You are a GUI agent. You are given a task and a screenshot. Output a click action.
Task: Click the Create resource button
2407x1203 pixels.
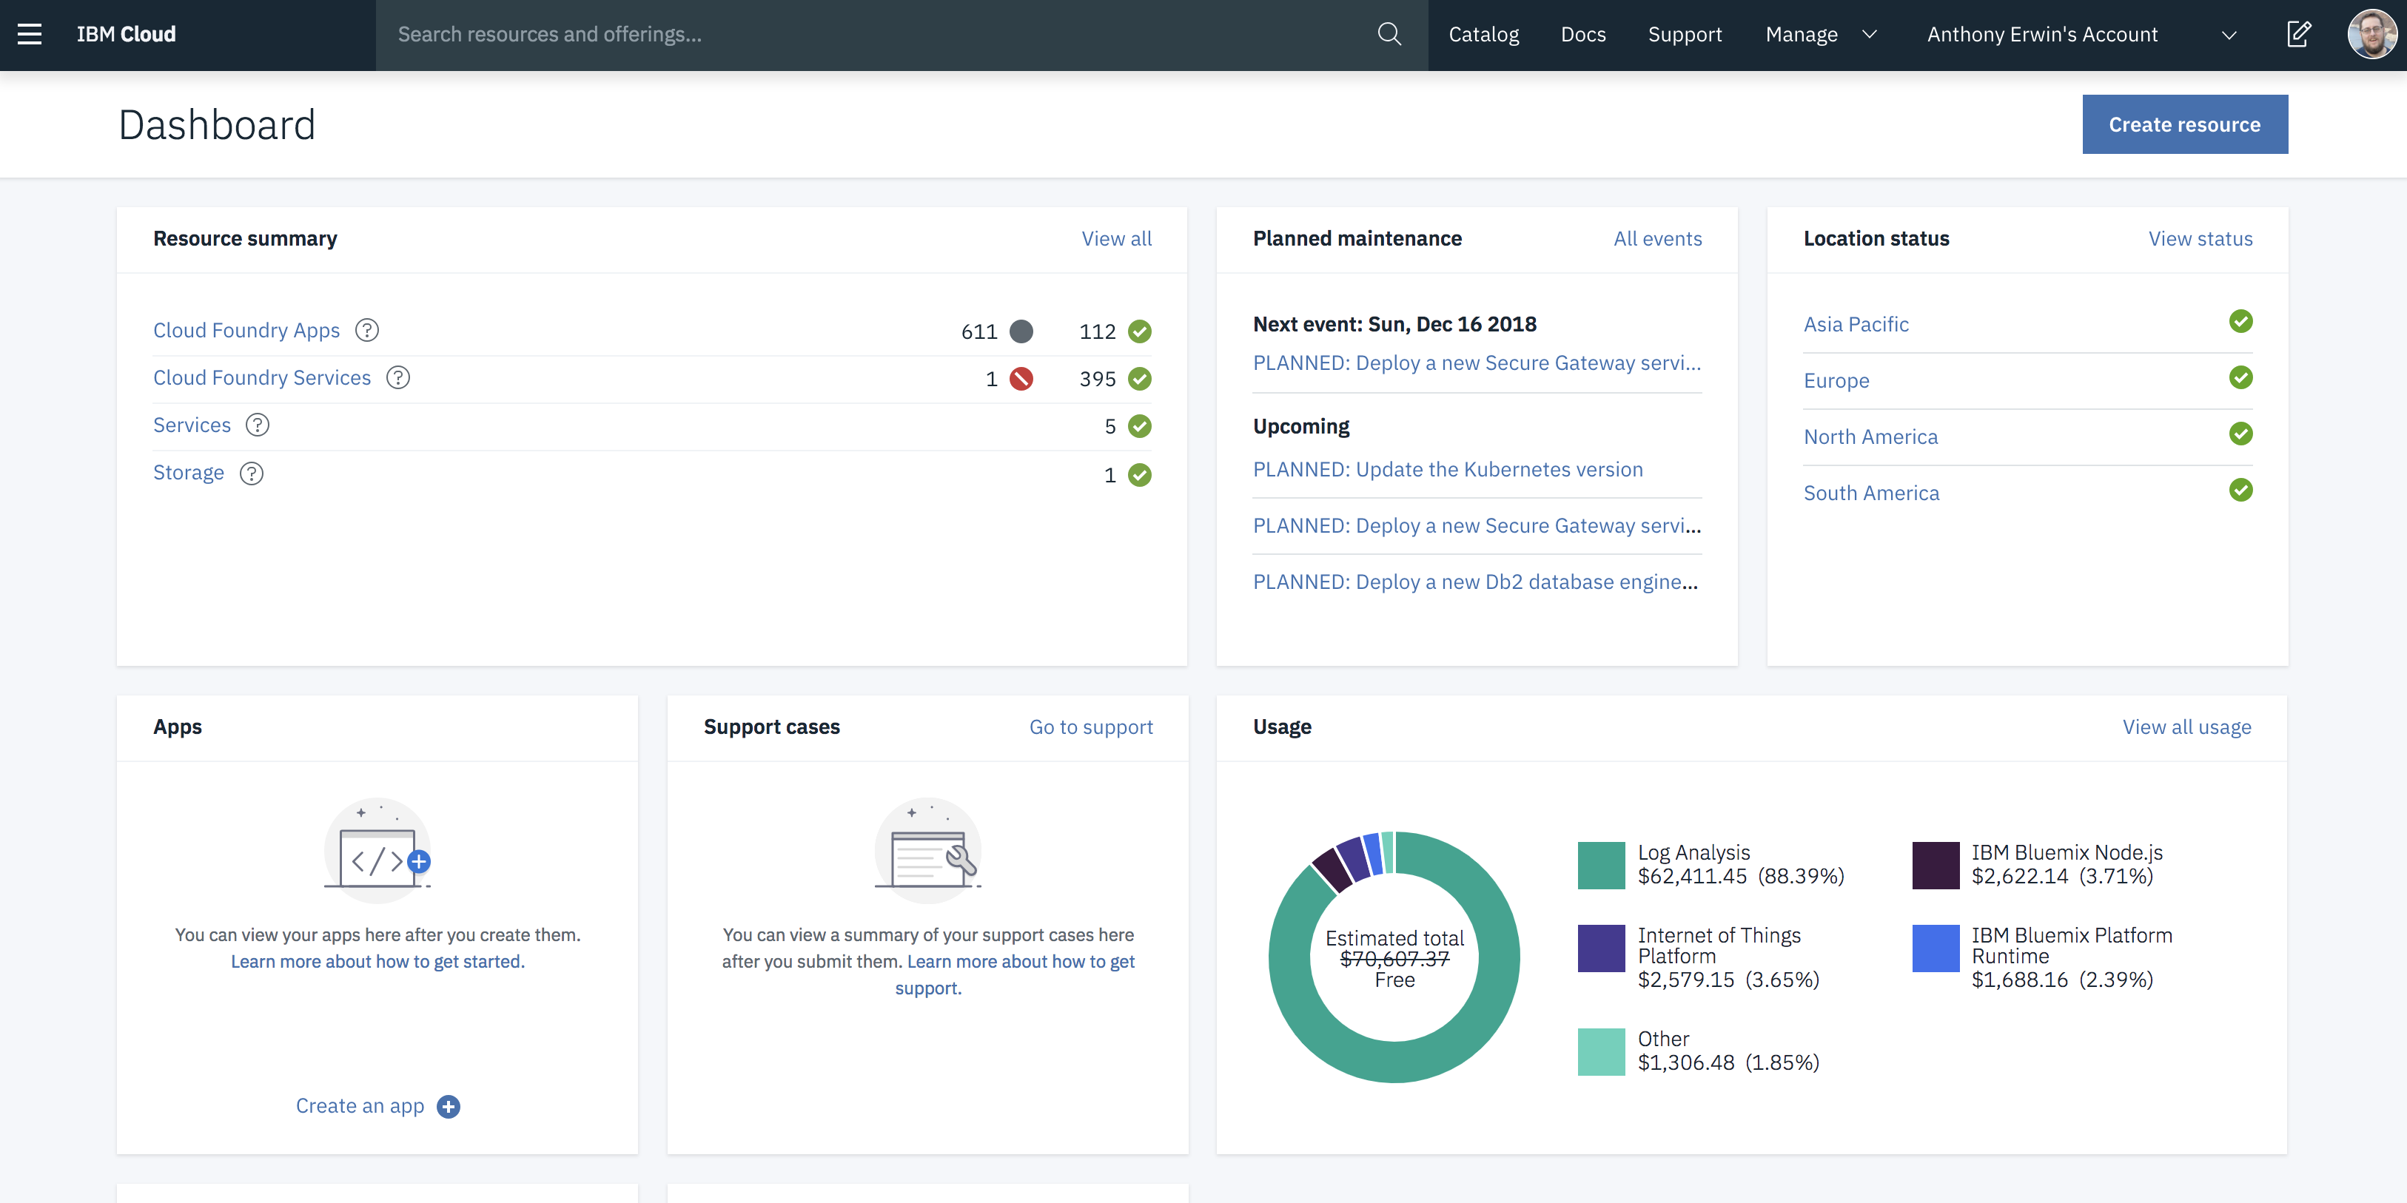tap(2185, 124)
